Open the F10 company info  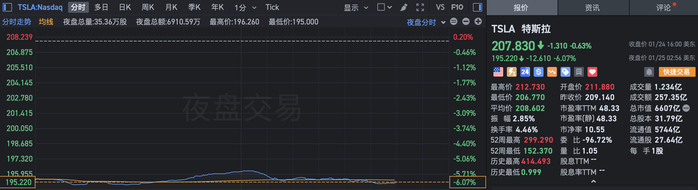click(457, 7)
